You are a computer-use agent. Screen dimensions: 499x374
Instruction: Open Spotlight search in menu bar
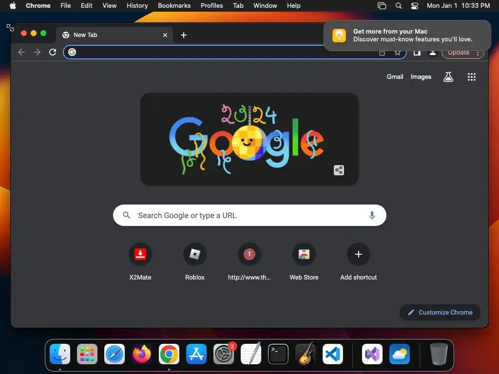tap(399, 6)
